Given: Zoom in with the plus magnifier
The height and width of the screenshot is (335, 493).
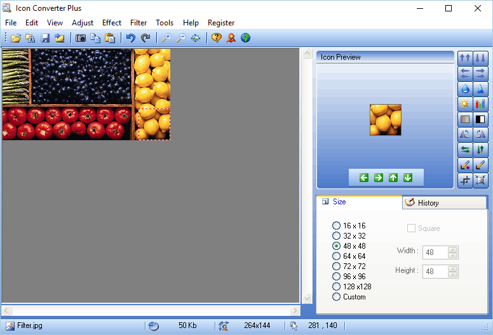Looking at the screenshot, I should point(166,38).
